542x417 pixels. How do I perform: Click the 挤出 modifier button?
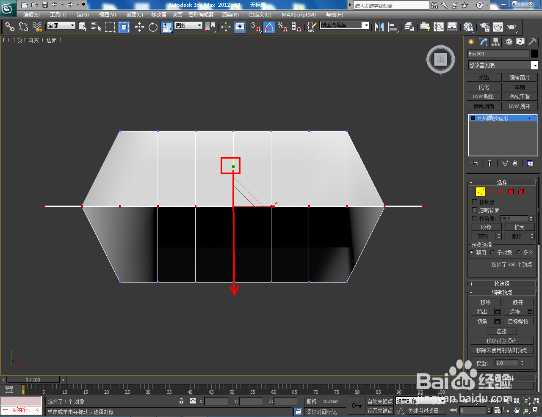(x=484, y=77)
